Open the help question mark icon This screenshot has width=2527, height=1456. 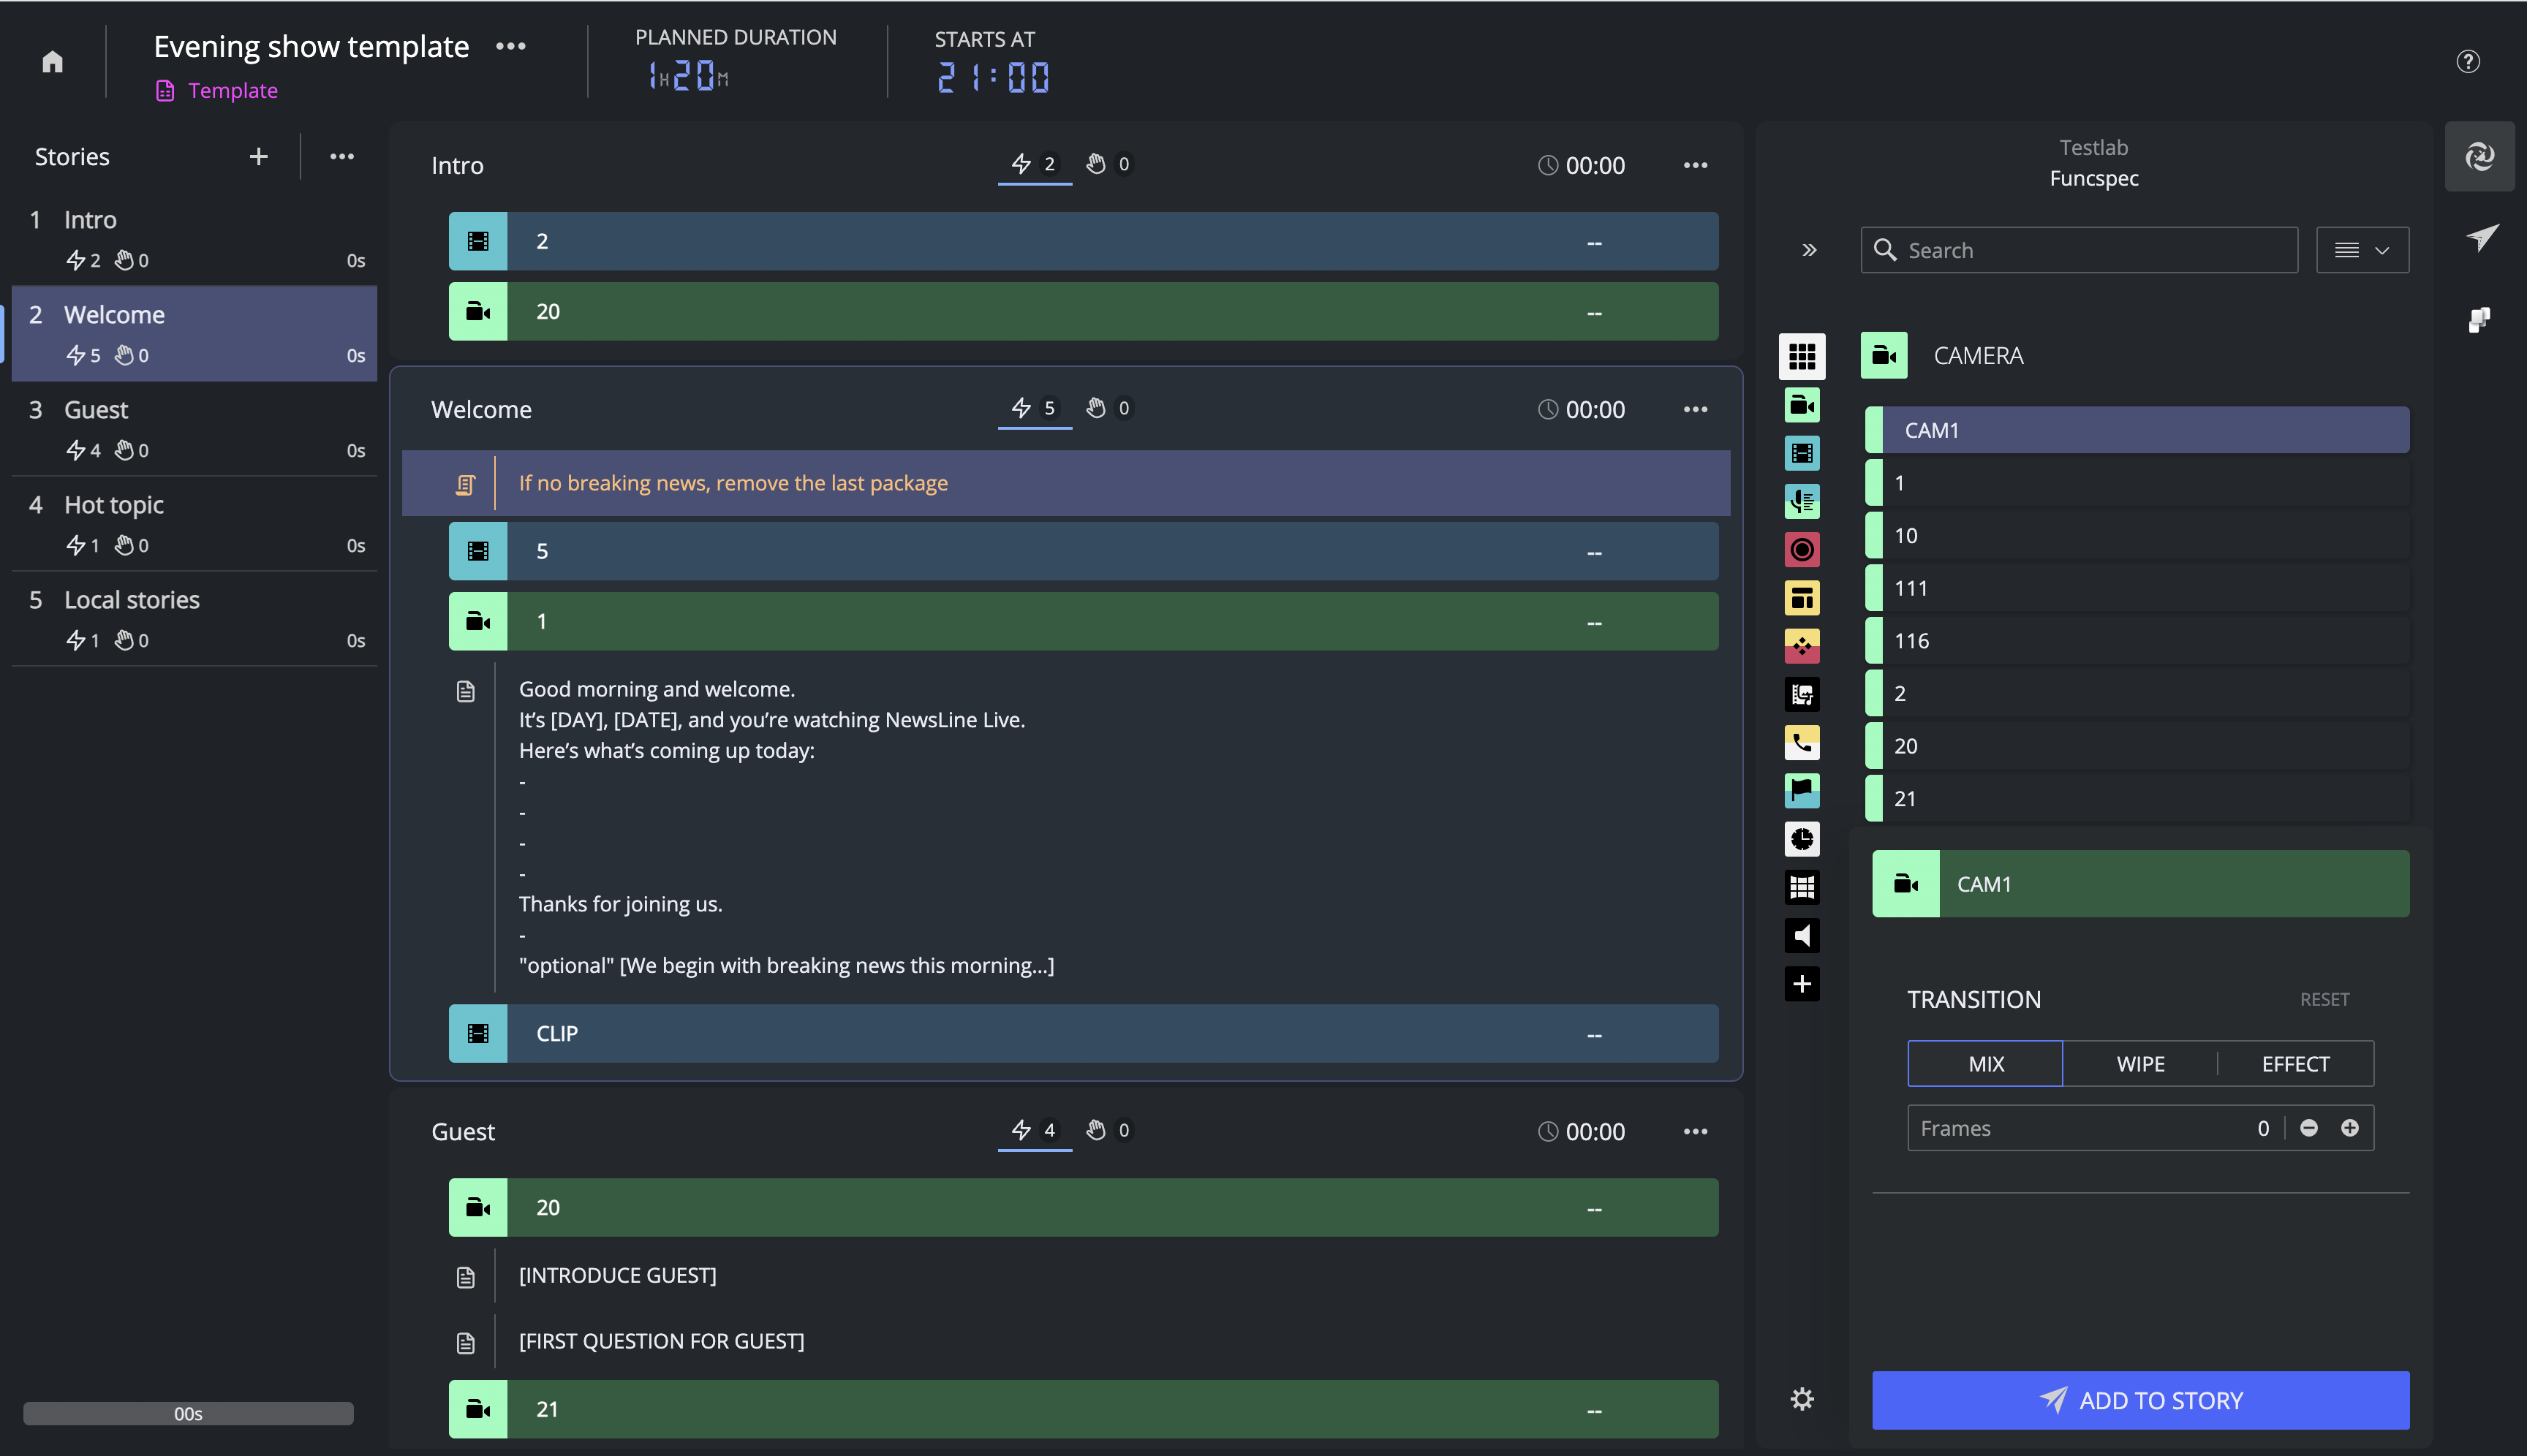pyautogui.click(x=2468, y=62)
